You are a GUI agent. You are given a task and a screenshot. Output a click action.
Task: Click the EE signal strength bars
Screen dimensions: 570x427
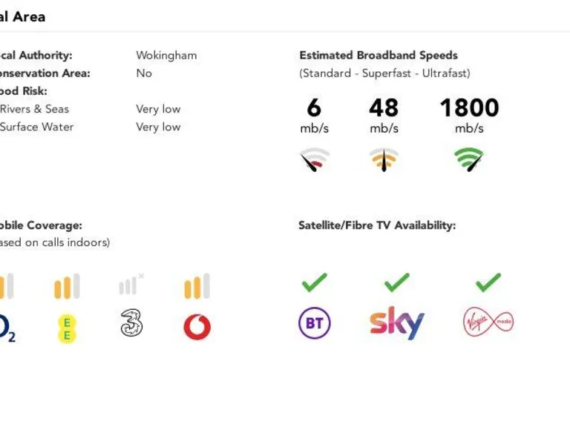click(67, 287)
